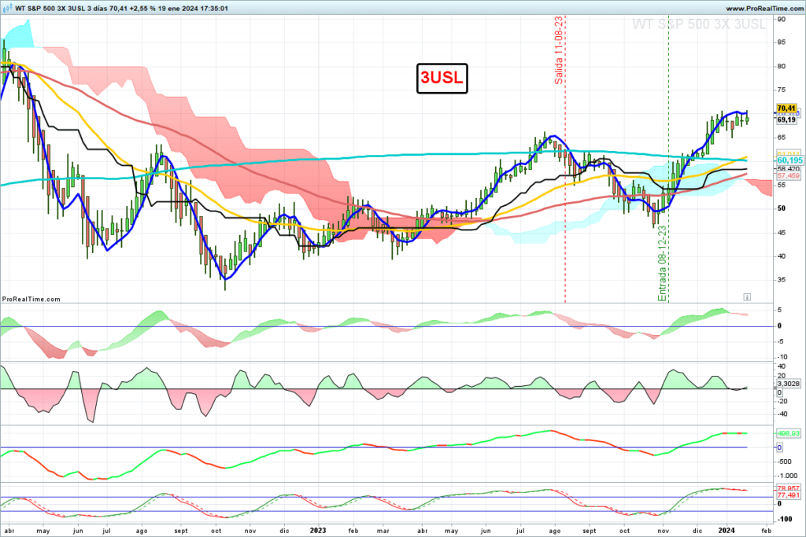Click the 35 level on the price scale

tap(782, 280)
